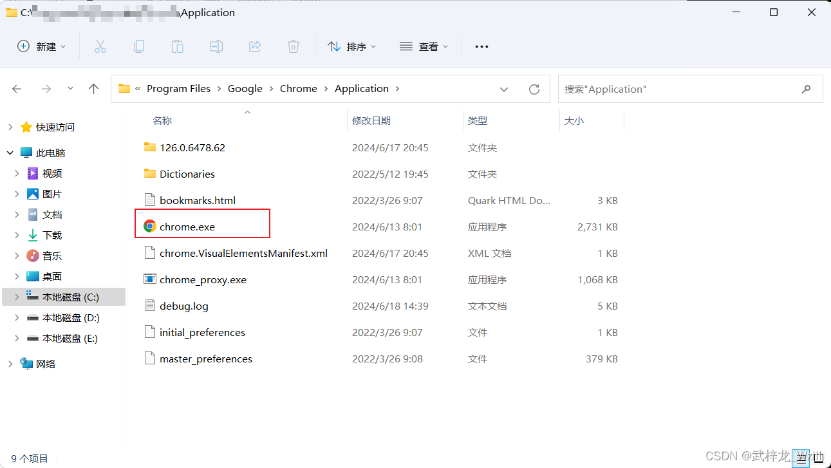
Task: Collapse the This PC (此电脑) node
Action: pos(10,153)
